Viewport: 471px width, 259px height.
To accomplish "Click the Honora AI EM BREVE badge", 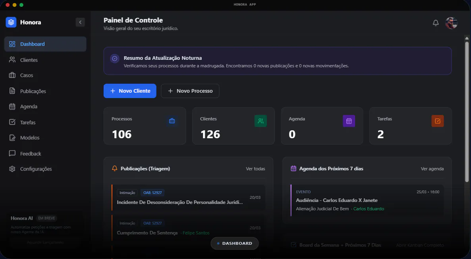I will coord(46,218).
